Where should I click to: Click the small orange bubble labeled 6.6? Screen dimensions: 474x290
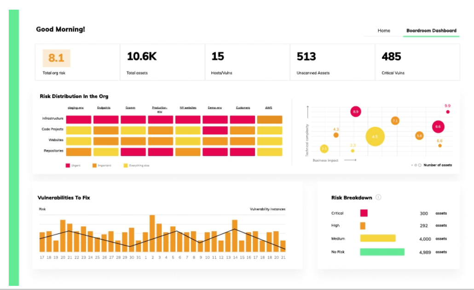[x=440, y=146]
